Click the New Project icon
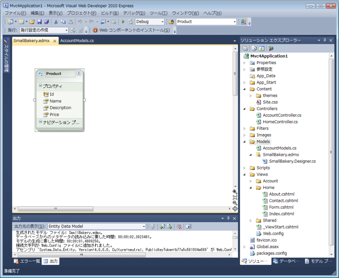The height and width of the screenshot is (278, 339). pyautogui.click(x=10, y=22)
